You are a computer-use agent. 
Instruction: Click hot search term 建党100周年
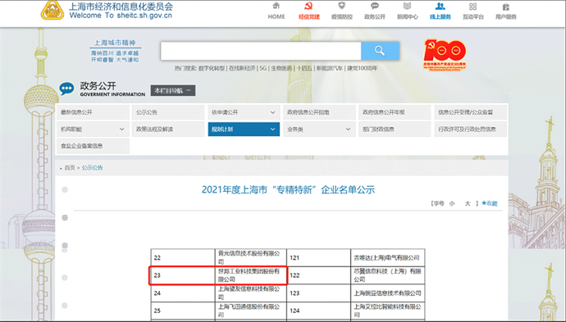pos(362,68)
